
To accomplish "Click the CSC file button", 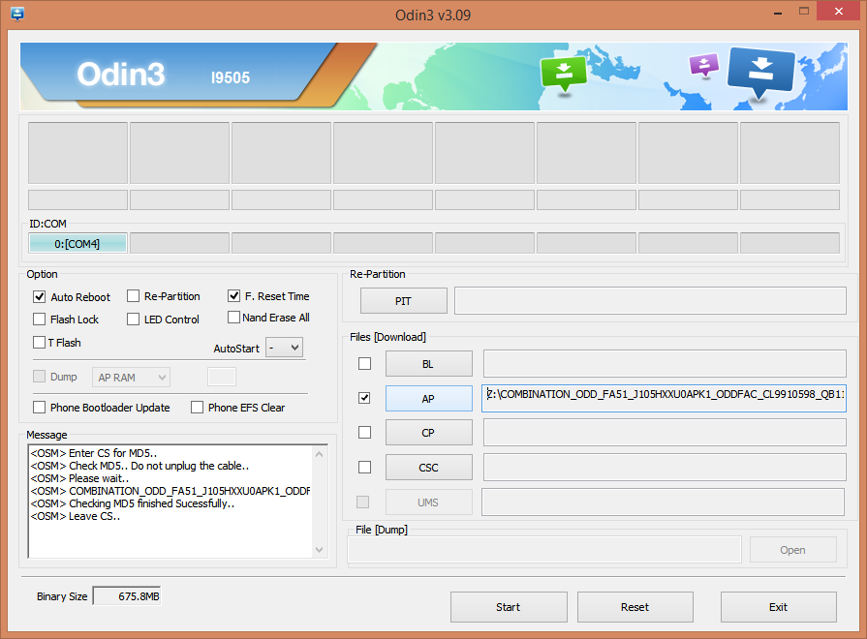I will tap(428, 468).
